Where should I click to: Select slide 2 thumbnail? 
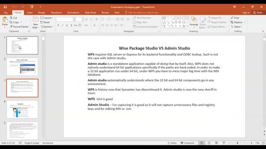coord(22,67)
